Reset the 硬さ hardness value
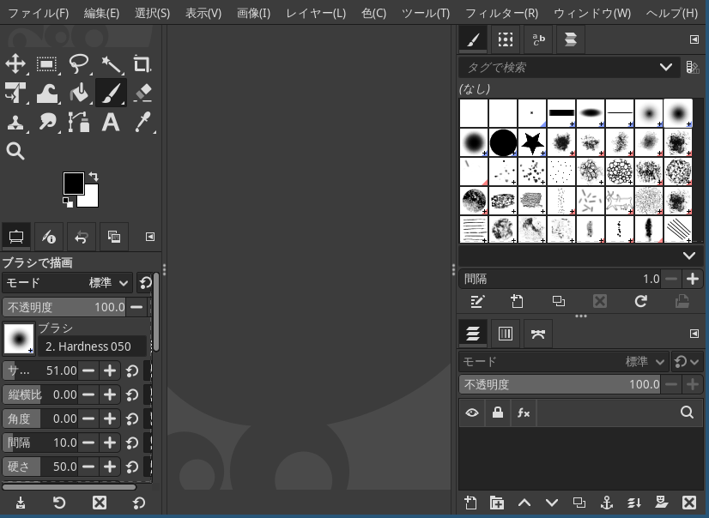 click(132, 467)
